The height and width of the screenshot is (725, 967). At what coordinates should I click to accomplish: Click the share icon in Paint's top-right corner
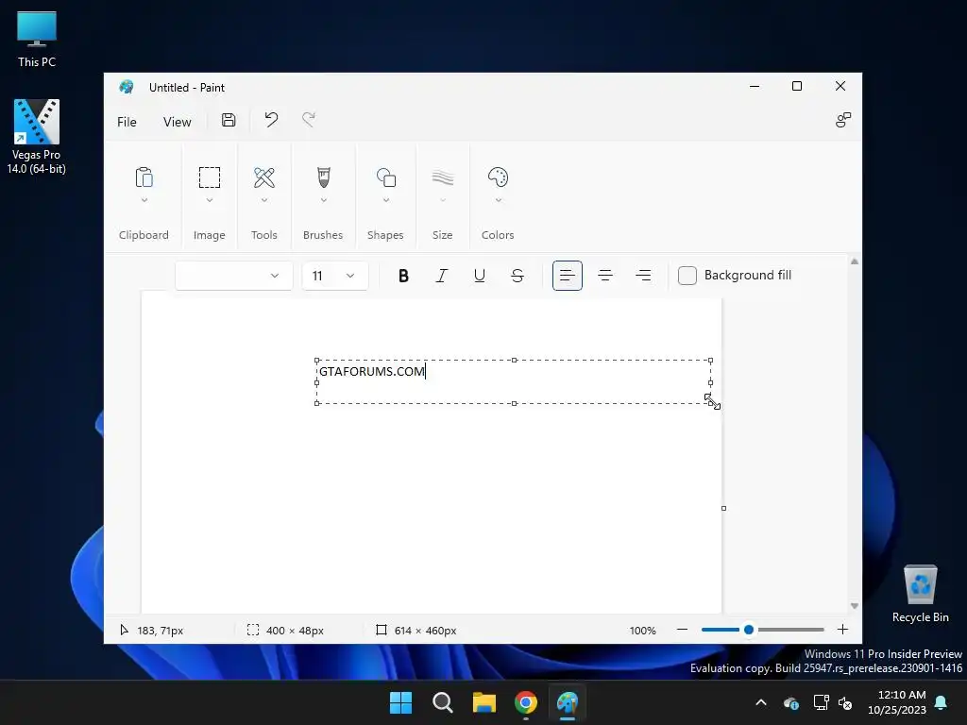pyautogui.click(x=843, y=120)
